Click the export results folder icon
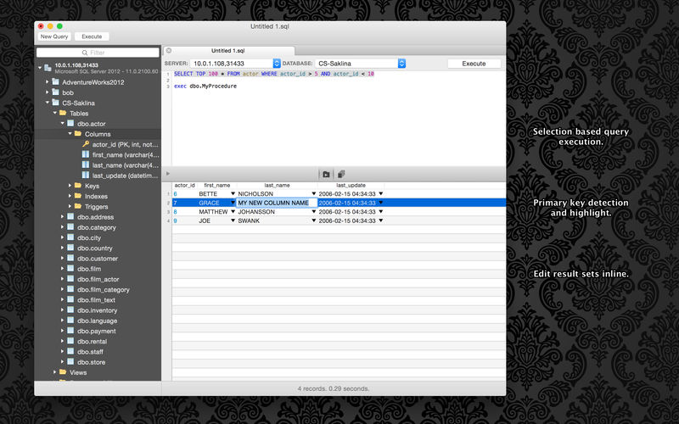This screenshot has width=679, height=424. [x=326, y=174]
